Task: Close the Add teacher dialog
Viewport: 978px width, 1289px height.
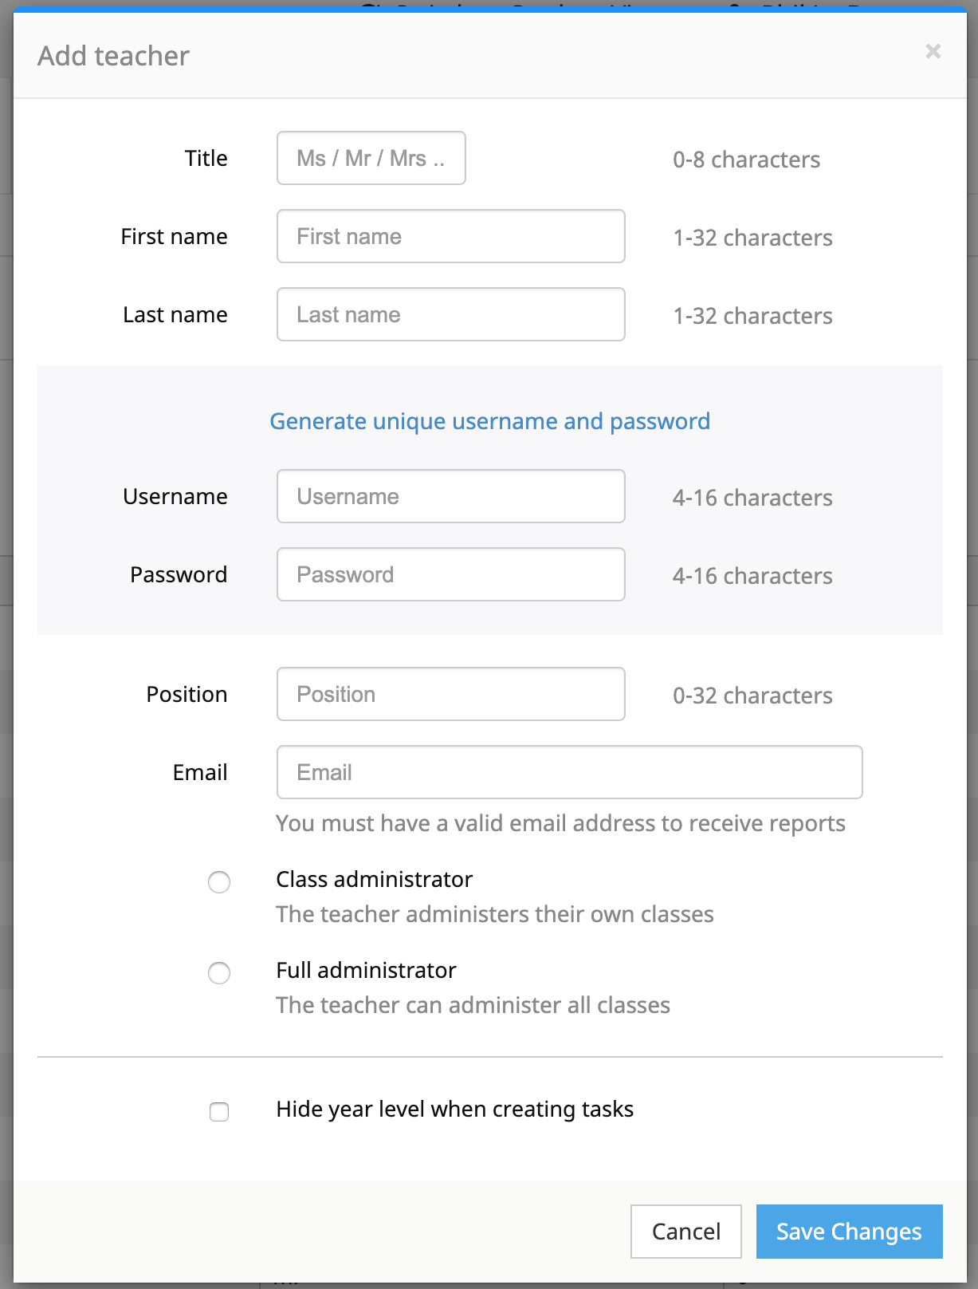Action: (x=933, y=52)
